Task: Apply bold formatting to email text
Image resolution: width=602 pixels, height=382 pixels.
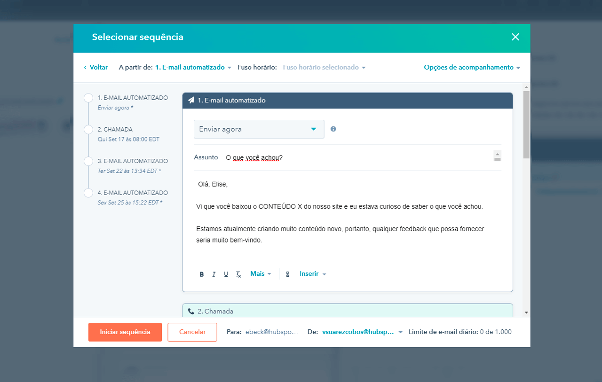Action: [201, 273]
